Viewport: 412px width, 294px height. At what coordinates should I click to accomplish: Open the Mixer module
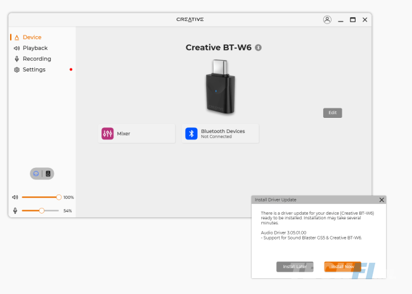click(137, 134)
